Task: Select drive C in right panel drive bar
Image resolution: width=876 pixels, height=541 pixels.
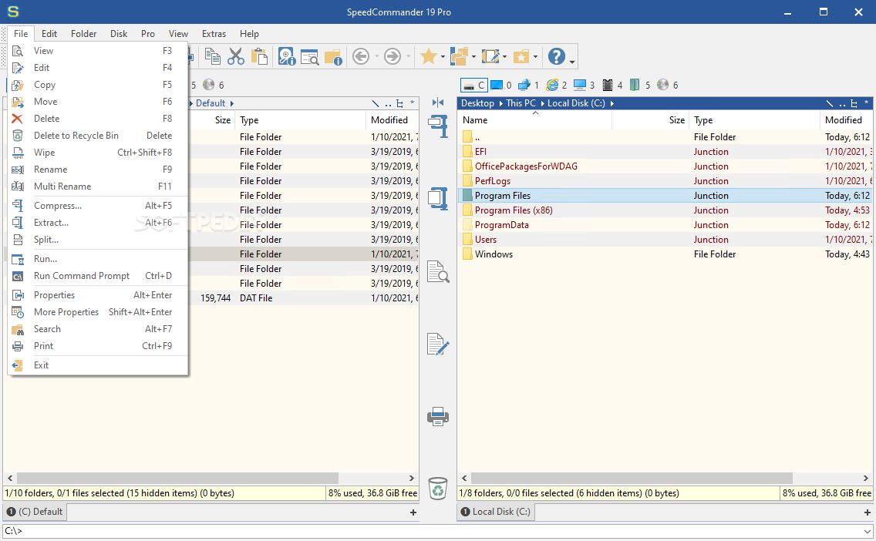Action: tap(473, 85)
